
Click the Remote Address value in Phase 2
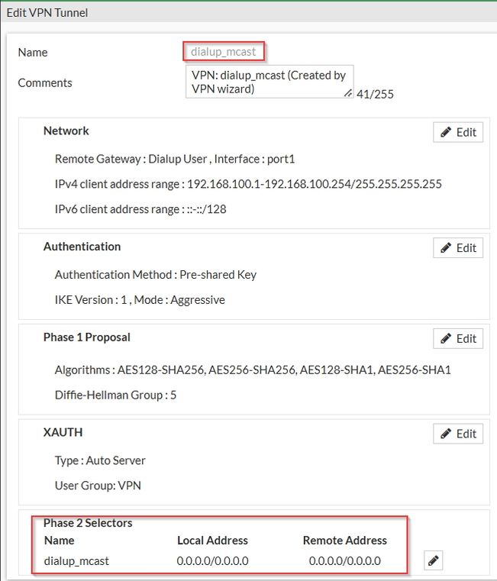(345, 561)
